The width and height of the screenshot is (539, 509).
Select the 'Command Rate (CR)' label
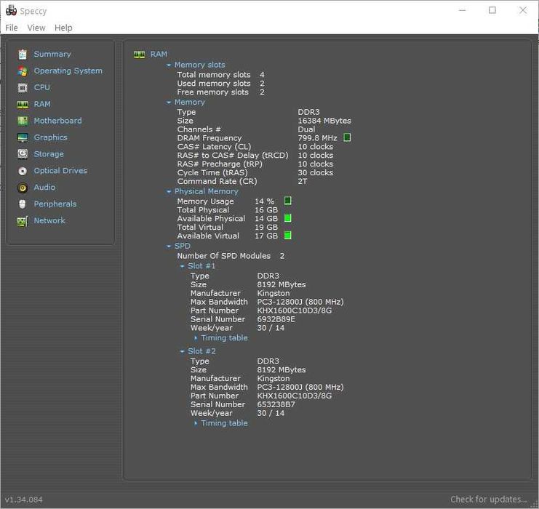(x=217, y=182)
